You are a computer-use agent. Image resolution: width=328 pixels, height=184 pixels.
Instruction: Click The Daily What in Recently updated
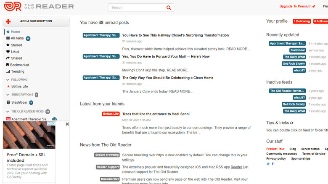(x=294, y=57)
